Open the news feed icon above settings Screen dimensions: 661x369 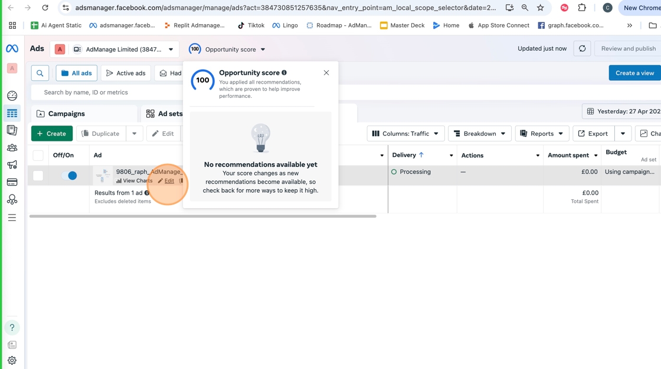click(x=12, y=345)
